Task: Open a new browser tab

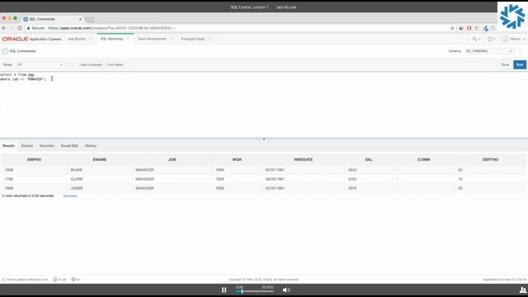Action: (90, 20)
